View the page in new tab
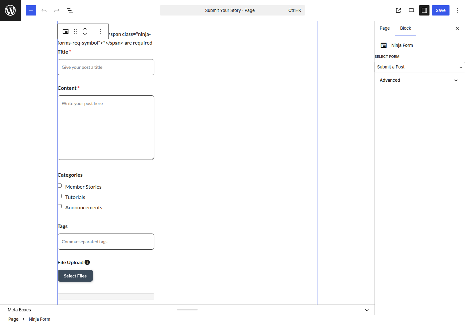465x323 pixels. [398, 10]
